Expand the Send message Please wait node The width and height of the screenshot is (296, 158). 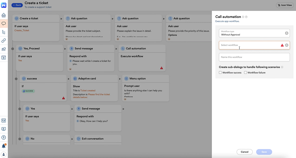click(70, 69)
